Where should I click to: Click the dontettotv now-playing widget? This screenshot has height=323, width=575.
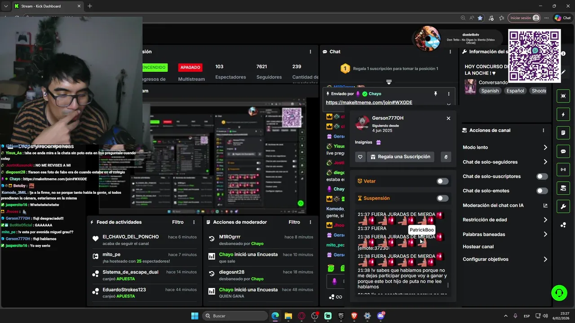457,39
